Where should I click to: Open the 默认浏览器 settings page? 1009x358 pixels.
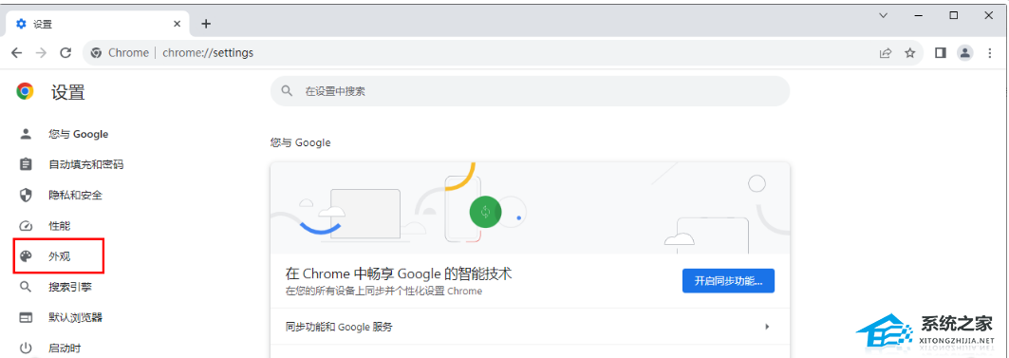point(75,317)
